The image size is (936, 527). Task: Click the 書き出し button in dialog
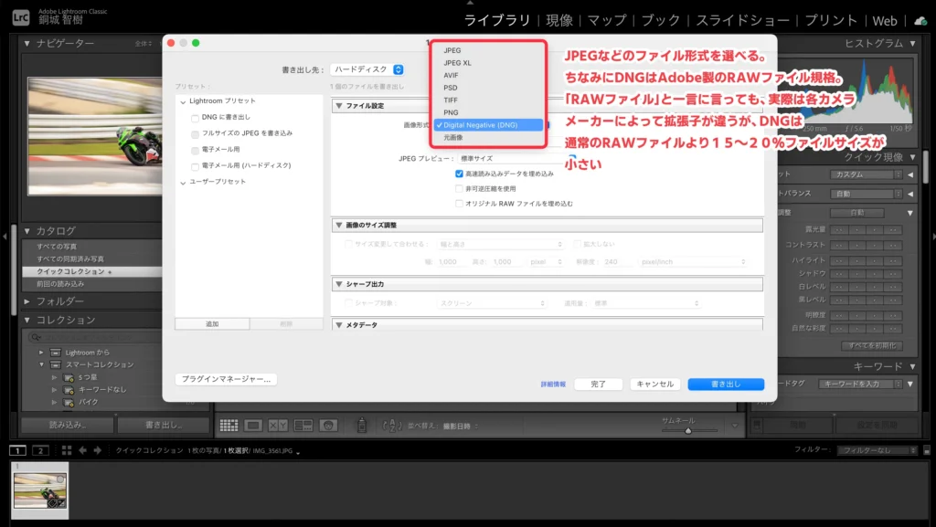click(726, 385)
